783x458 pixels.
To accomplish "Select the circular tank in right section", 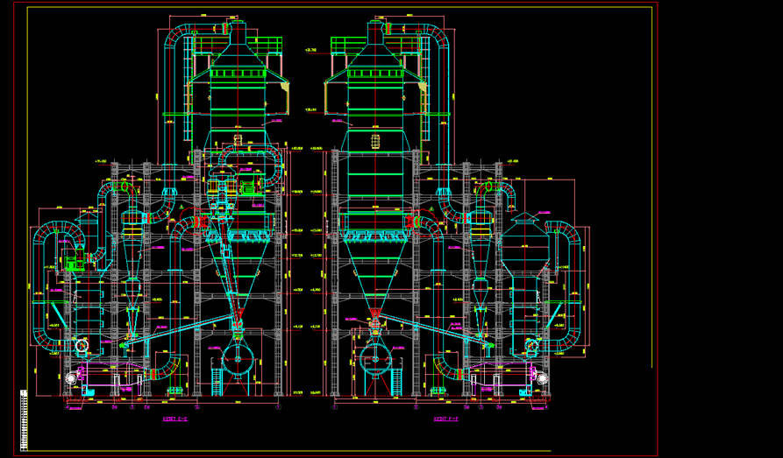I will pos(374,357).
